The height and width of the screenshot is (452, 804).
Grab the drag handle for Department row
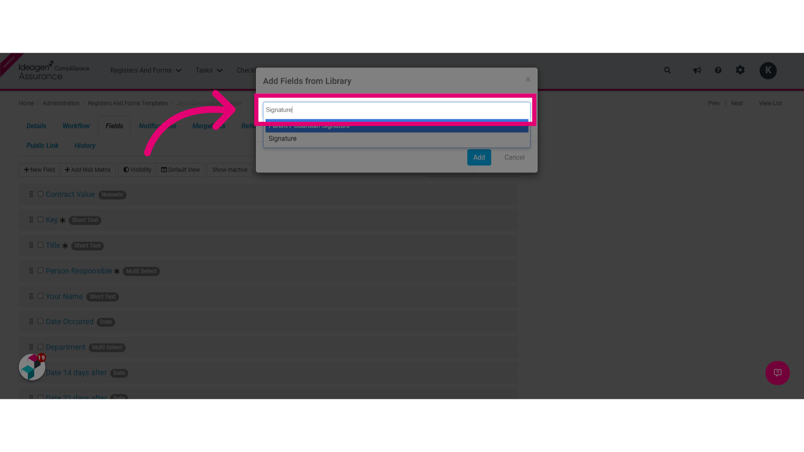(31, 347)
